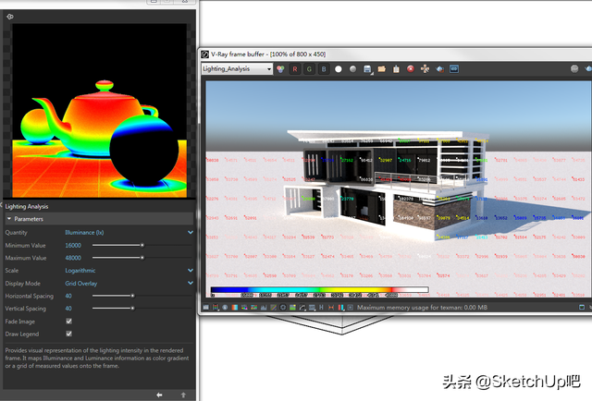Activate region render teapot icon
The image size is (592, 401).
click(x=440, y=69)
